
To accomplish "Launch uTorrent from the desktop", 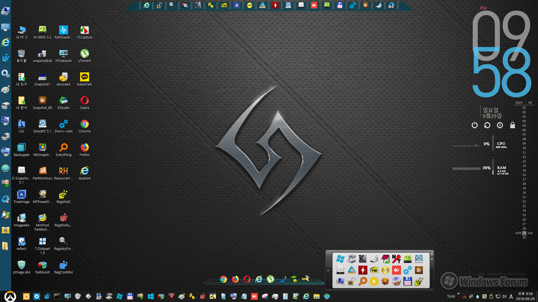I will point(84,56).
